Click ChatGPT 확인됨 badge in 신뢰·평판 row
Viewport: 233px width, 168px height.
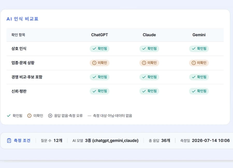point(100,91)
